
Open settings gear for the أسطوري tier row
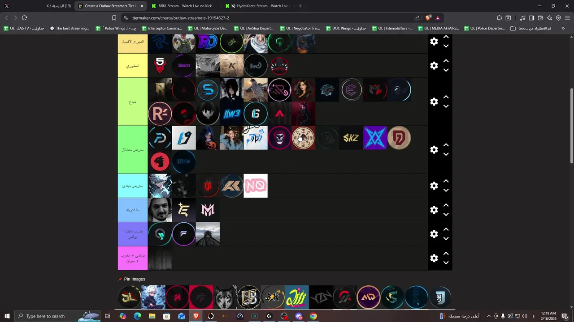(x=434, y=66)
